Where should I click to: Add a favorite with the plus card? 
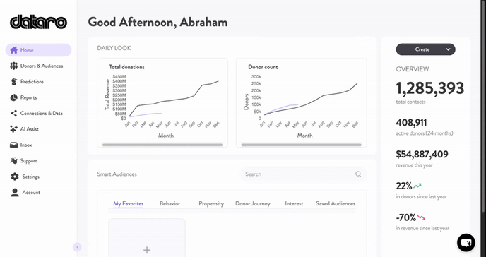(x=147, y=238)
